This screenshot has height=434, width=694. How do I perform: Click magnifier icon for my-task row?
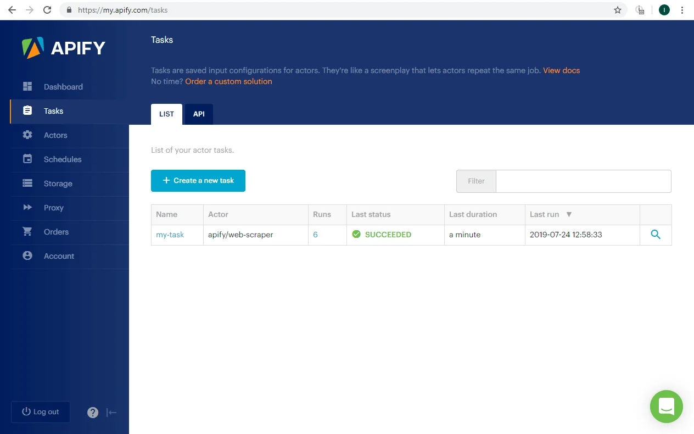(656, 235)
